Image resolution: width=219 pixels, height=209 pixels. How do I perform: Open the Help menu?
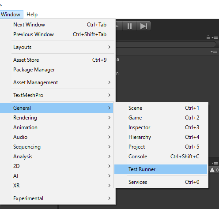(32, 15)
